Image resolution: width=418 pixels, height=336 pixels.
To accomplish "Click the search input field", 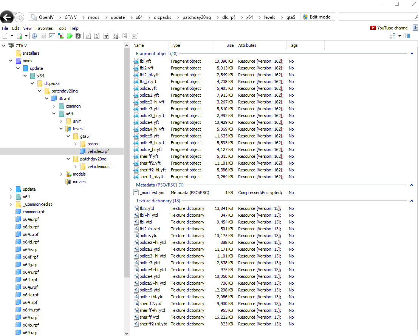I will click(376, 17).
